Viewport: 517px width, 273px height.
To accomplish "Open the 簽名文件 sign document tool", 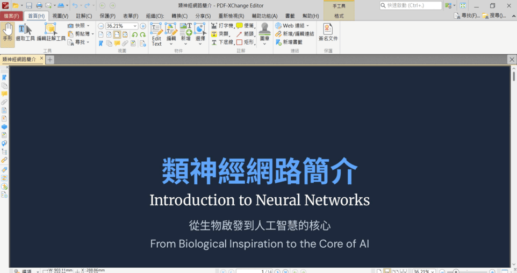I will pos(328,33).
